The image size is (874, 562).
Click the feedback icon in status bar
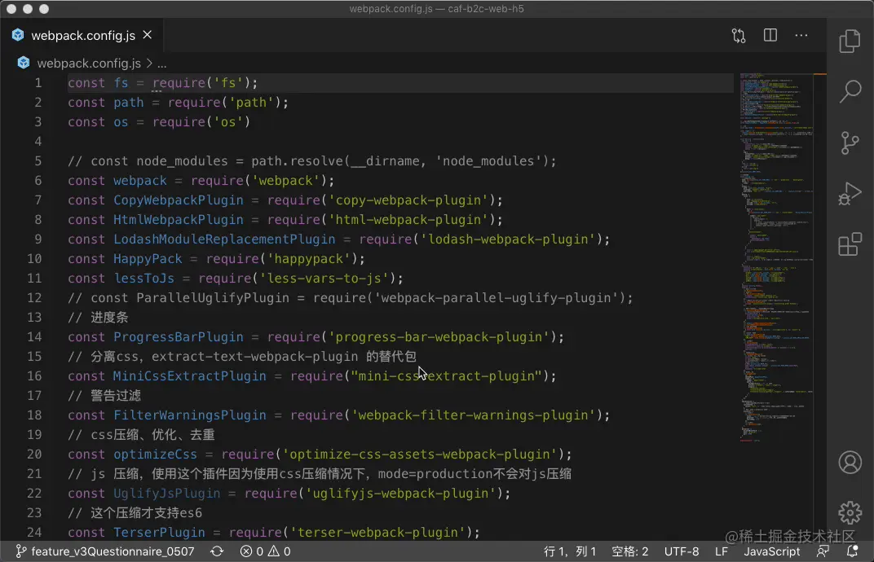(822, 551)
